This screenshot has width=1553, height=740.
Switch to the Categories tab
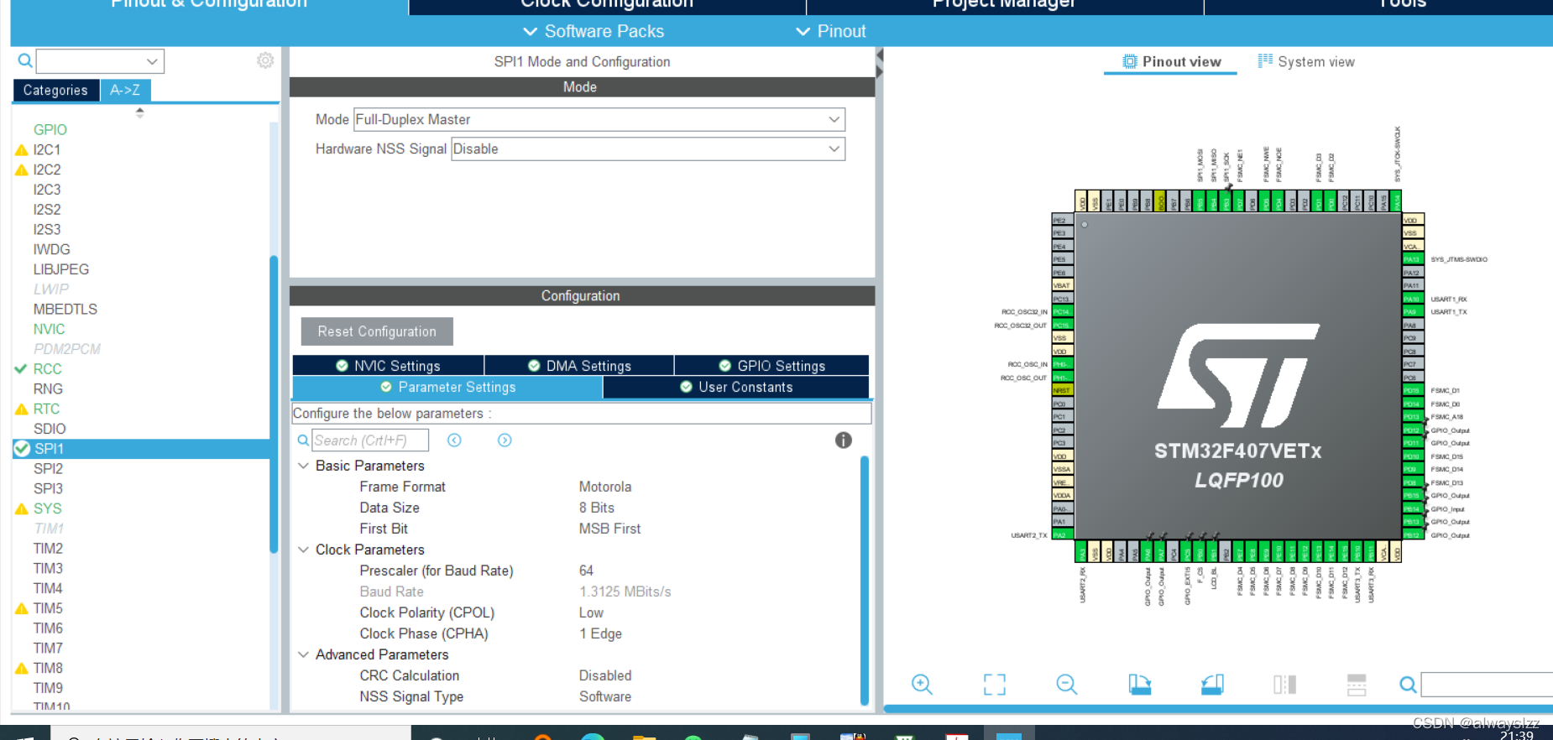(55, 90)
